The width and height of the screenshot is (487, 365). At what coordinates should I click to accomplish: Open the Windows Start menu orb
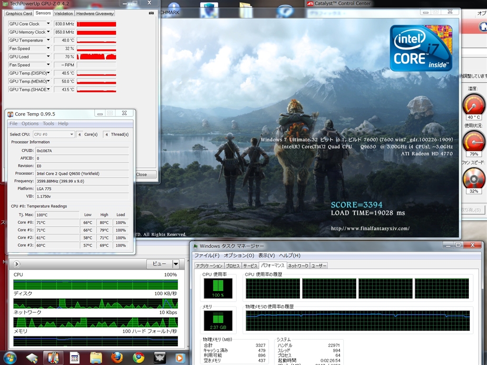(10, 357)
